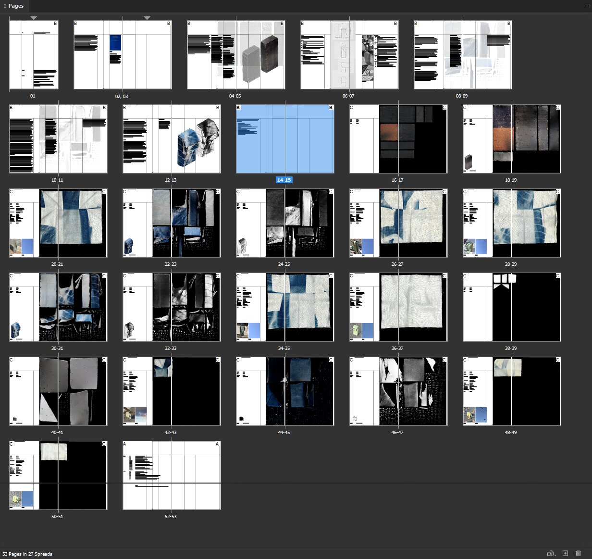The height and width of the screenshot is (559, 592).
Task: Click the 36-37 spread thumbnail
Action: click(x=398, y=307)
